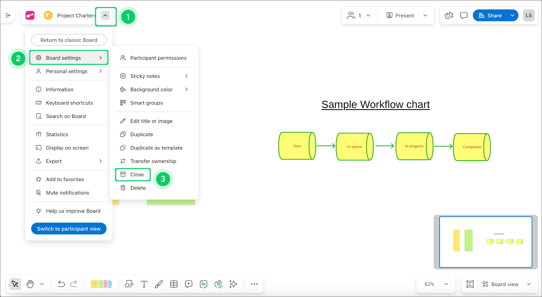Toggle Mute notifications
The height and width of the screenshot is (297, 542).
point(67,193)
